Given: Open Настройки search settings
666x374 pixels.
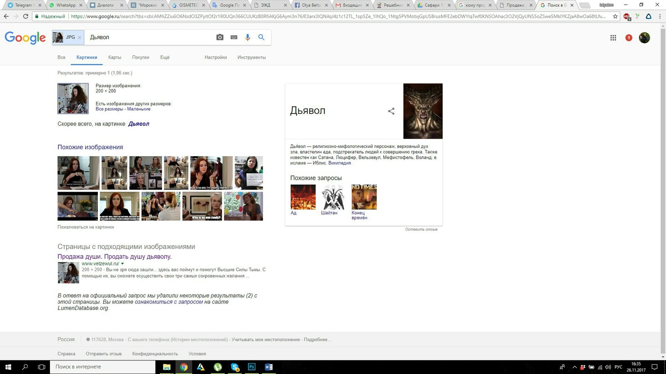Looking at the screenshot, I should (x=216, y=57).
